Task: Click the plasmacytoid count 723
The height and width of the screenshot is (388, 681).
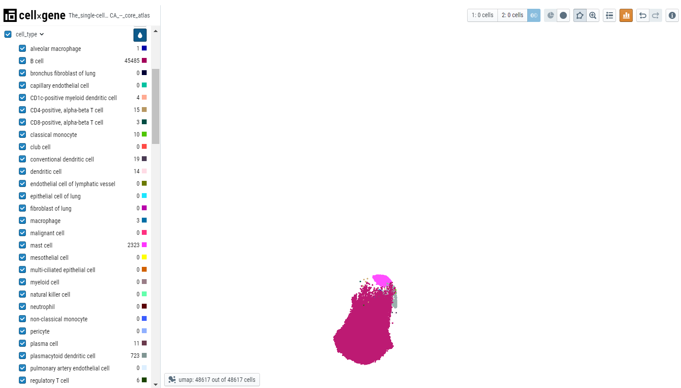Action: coord(135,356)
